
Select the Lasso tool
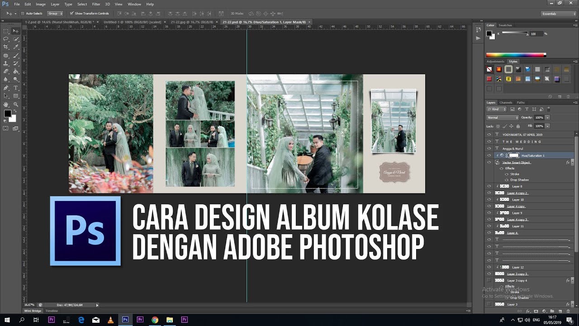point(6,39)
